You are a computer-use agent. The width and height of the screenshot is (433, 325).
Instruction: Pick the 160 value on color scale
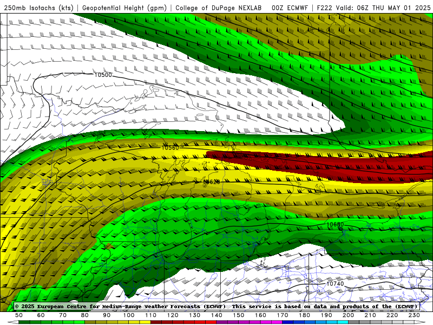(260, 315)
